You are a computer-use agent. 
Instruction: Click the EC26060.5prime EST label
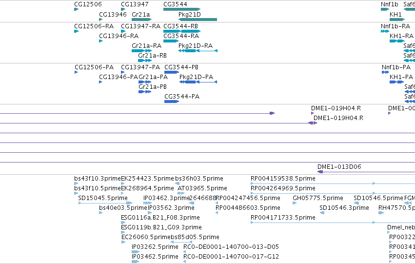click(146, 237)
